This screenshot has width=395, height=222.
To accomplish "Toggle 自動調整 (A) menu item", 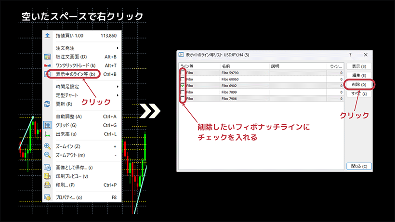I will tap(82, 117).
